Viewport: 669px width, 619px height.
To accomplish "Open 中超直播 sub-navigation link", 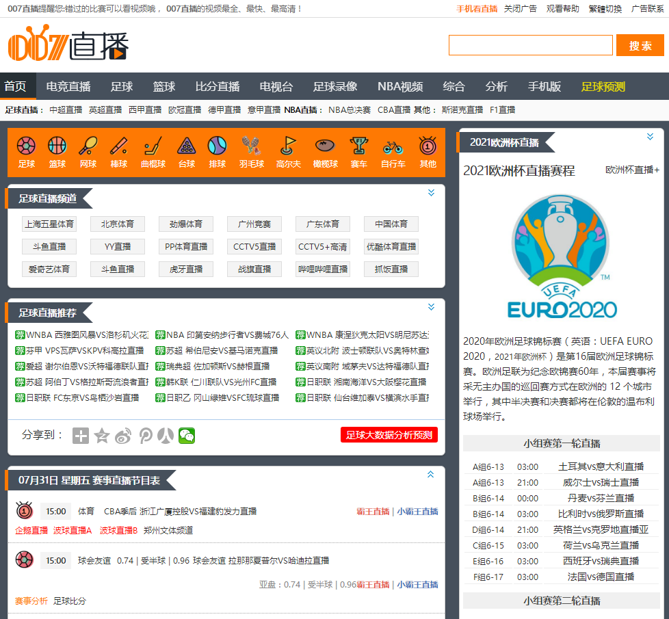I will pyautogui.click(x=66, y=110).
